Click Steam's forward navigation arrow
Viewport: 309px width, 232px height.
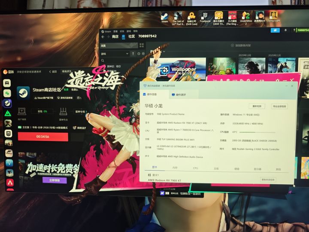pos(108,37)
